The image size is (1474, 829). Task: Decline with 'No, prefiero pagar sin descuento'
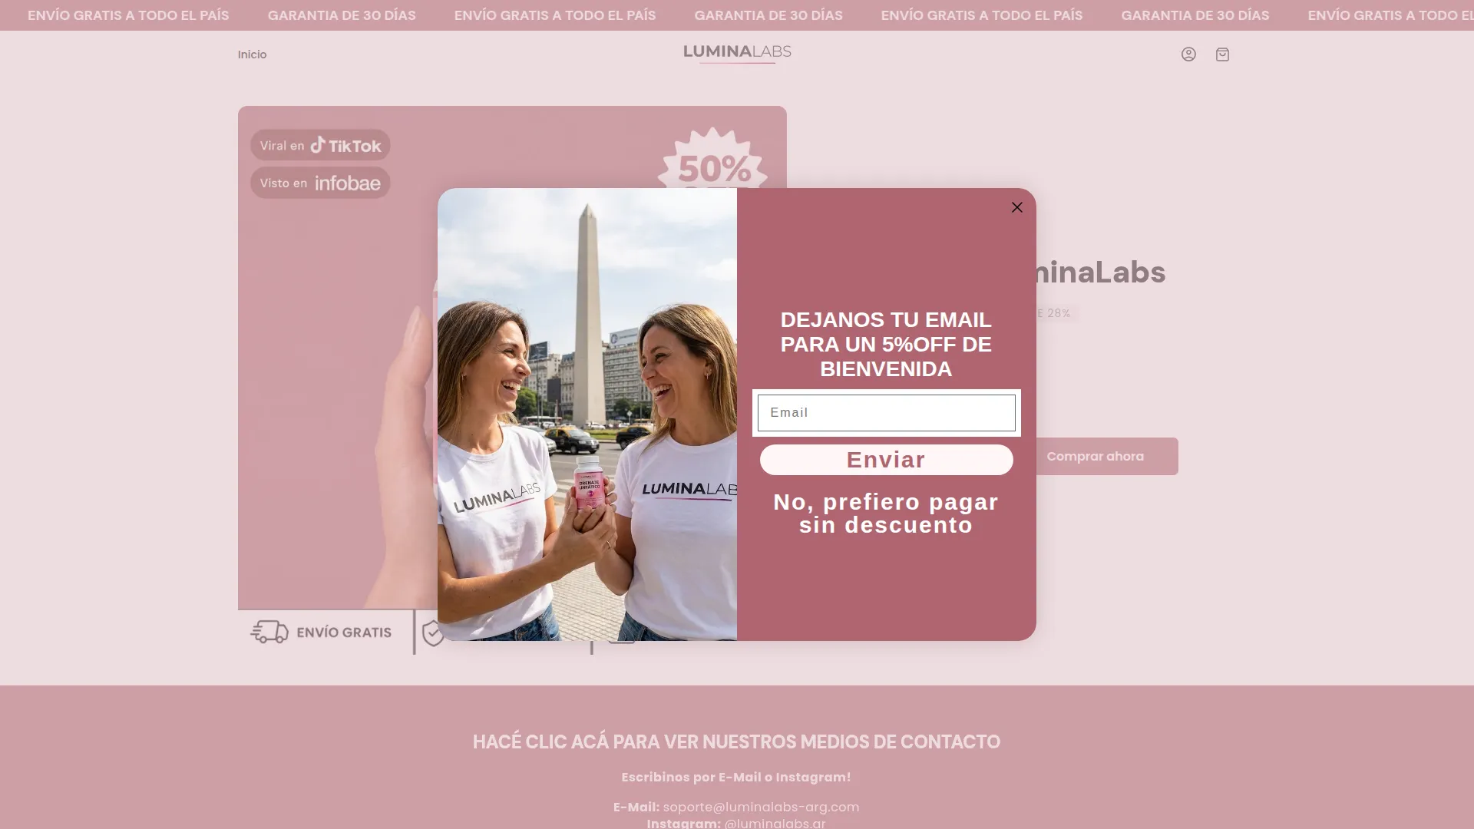point(886,514)
